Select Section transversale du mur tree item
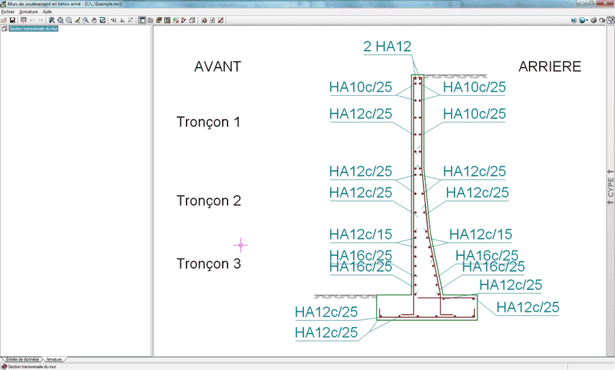Image resolution: width=615 pixels, height=370 pixels. coord(33,29)
